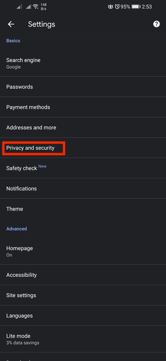Screen dimensions: 166x361
Task: Tap the Wi-Fi status icon
Action: 36,7
